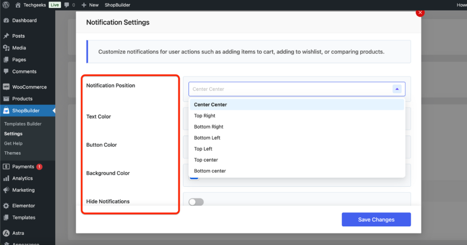The height and width of the screenshot is (245, 467).
Task: Click the Products box icon
Action: tap(6, 99)
